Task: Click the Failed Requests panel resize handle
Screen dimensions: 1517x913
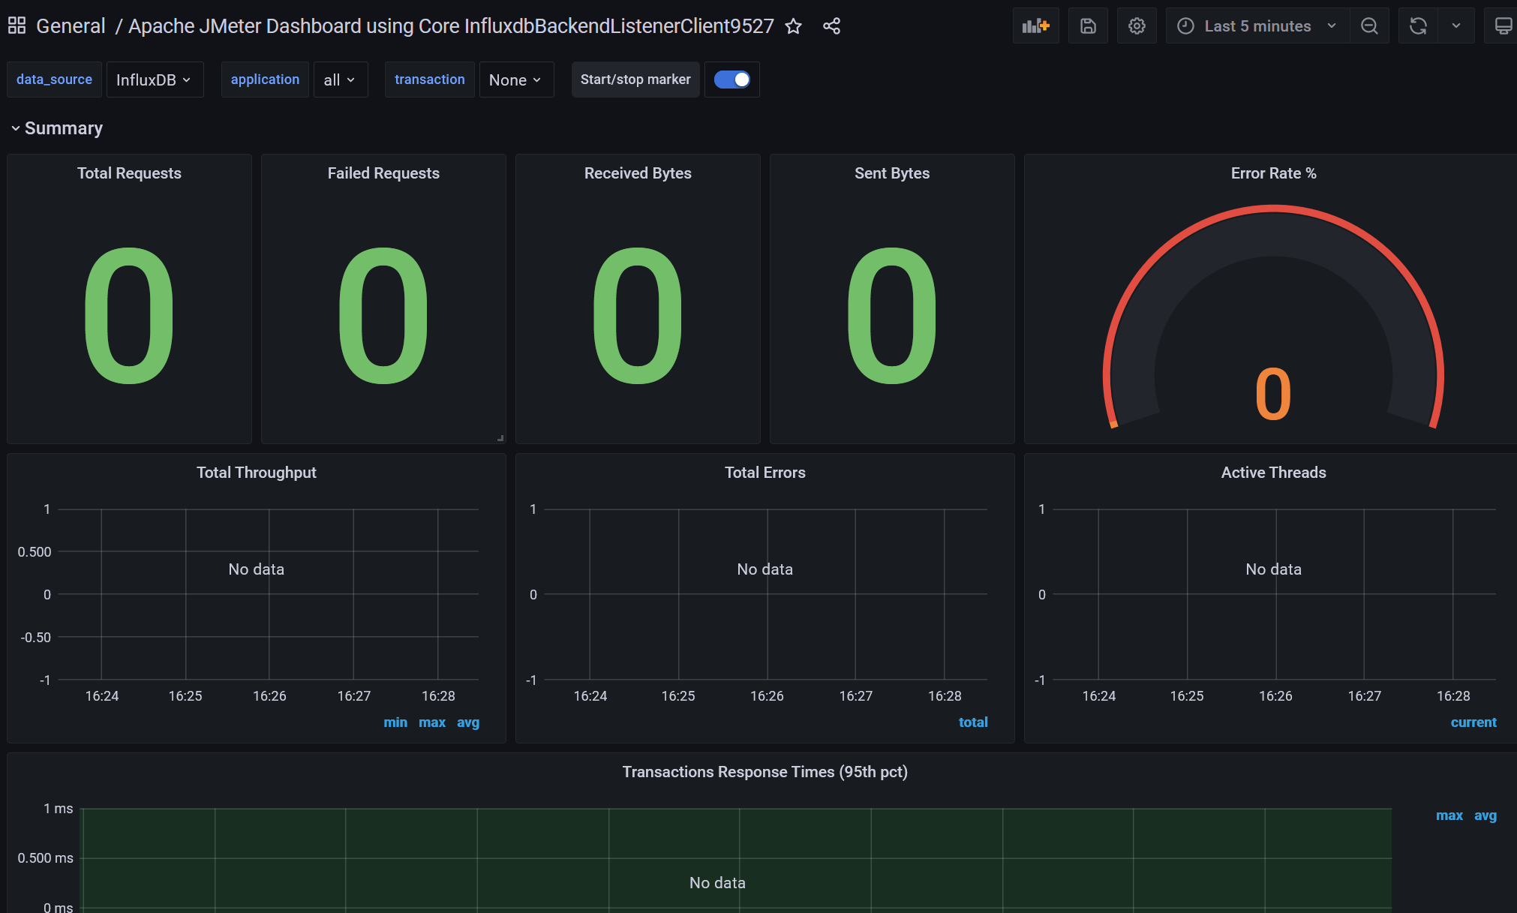Action: click(500, 438)
